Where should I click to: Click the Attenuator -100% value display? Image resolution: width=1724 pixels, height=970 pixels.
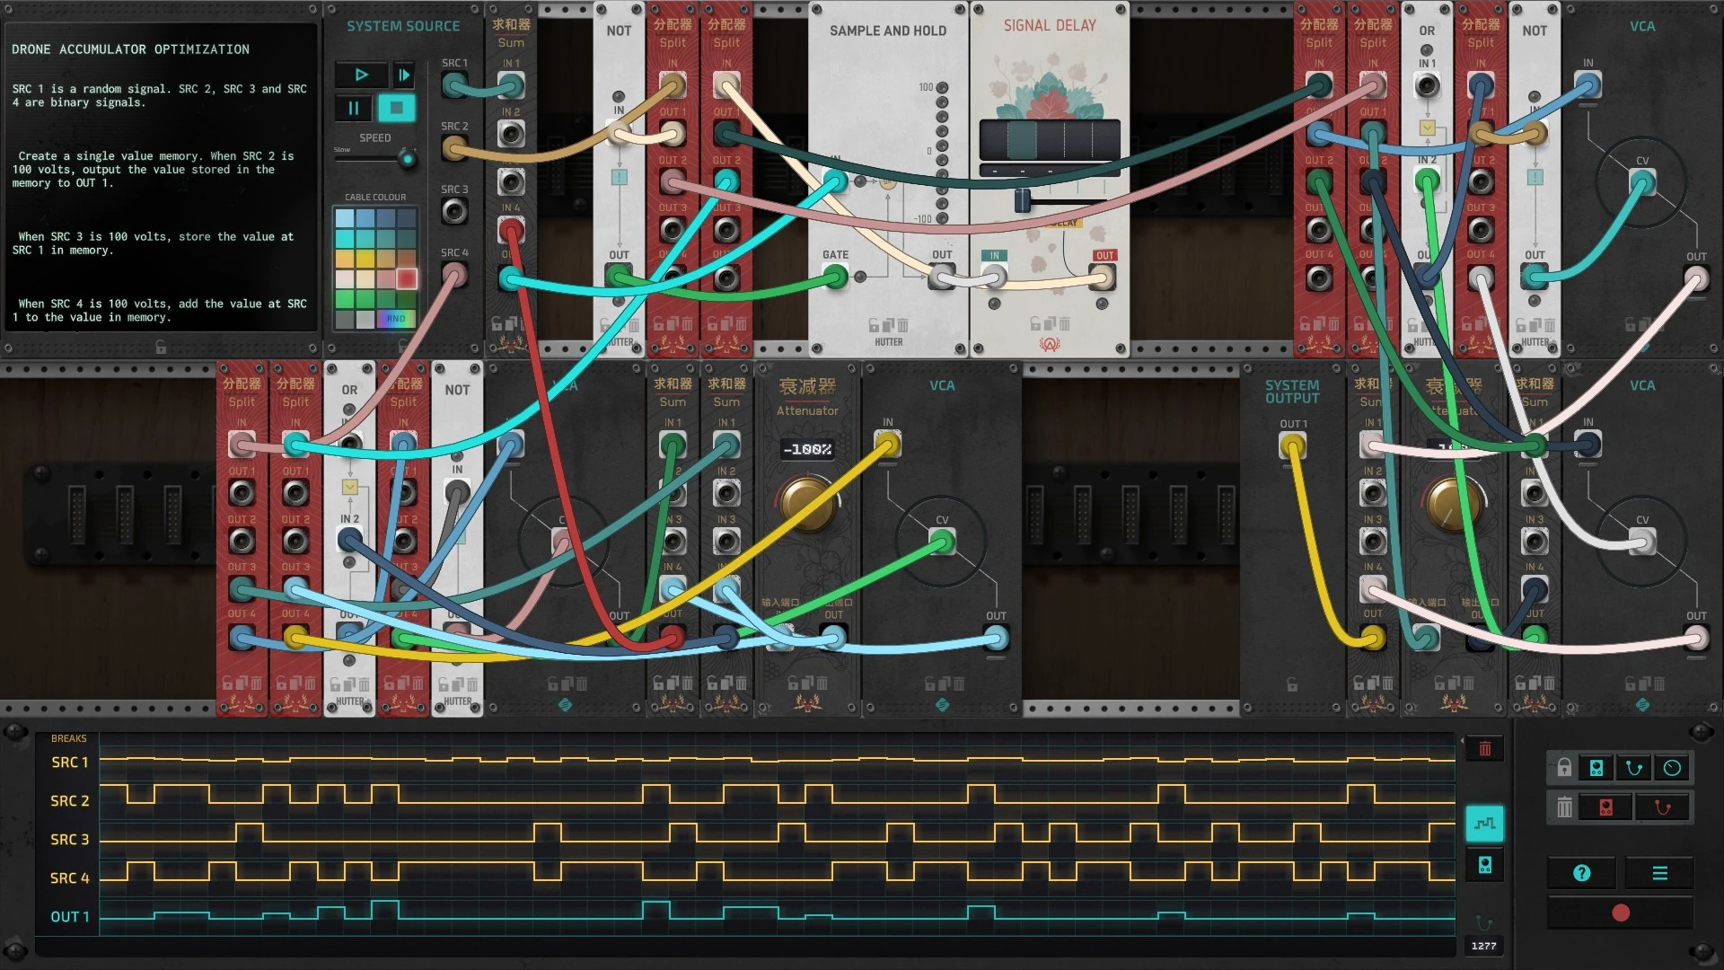806,449
